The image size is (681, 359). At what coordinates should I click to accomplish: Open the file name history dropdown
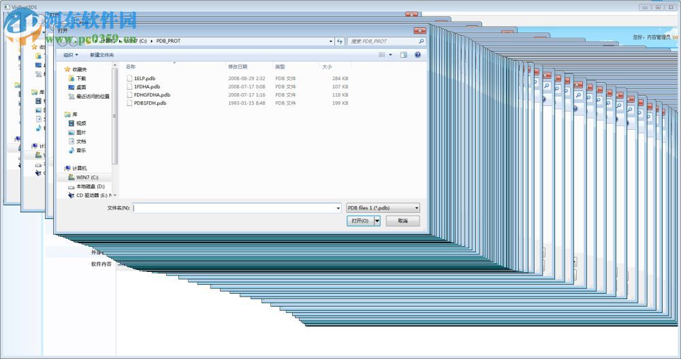click(x=338, y=208)
